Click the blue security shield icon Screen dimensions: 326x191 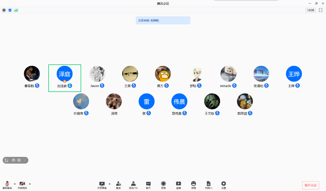(x=10, y=10)
